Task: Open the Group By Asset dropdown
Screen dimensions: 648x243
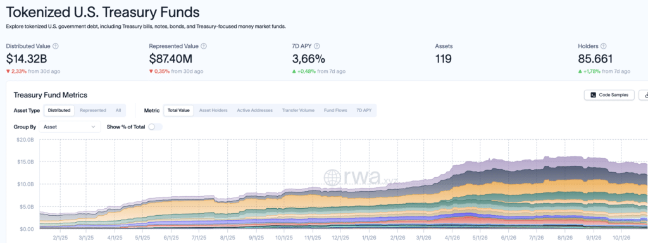Action: coord(70,127)
